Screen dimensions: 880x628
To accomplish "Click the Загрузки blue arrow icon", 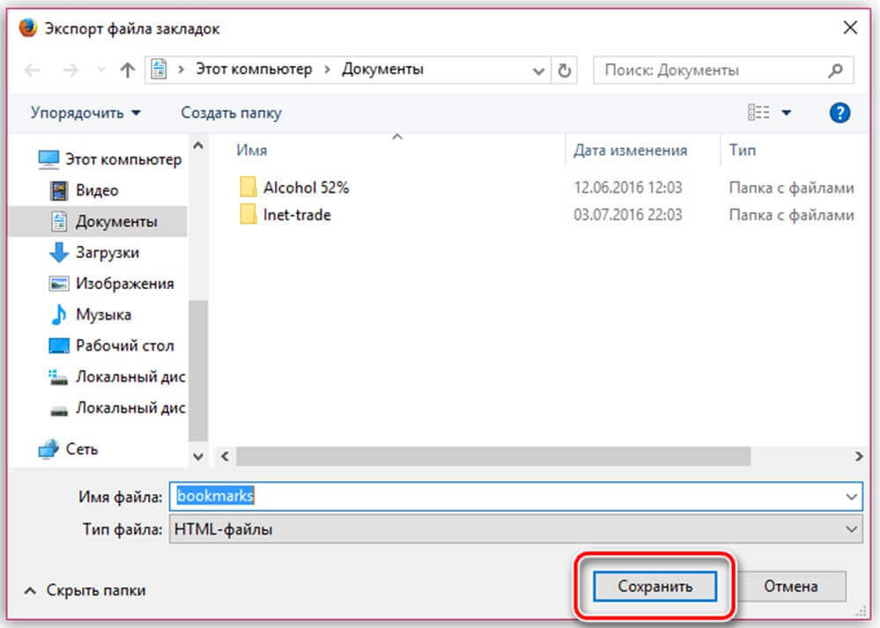I will [59, 253].
